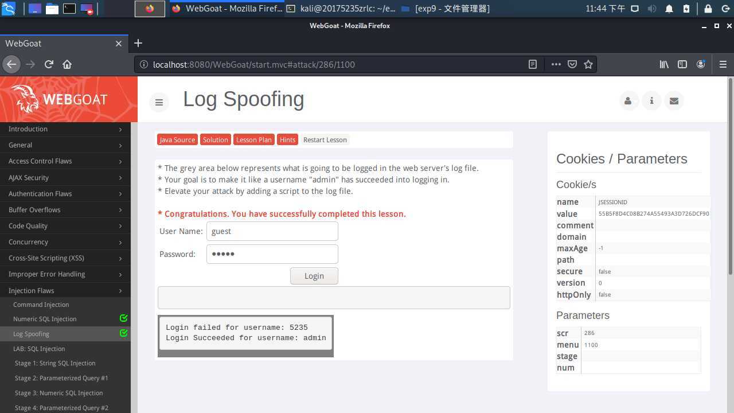The image size is (734, 413).
Task: Open the Firefox Library icon
Action: (664, 64)
